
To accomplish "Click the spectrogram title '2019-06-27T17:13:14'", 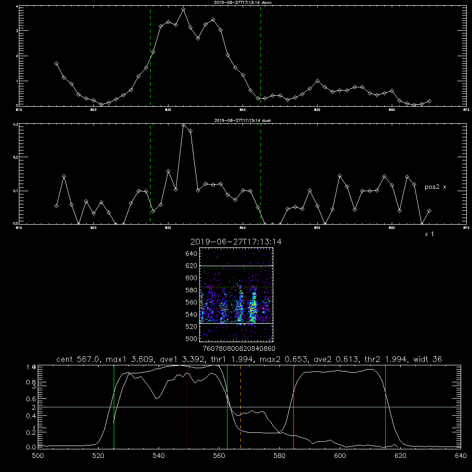I will (x=236, y=242).
